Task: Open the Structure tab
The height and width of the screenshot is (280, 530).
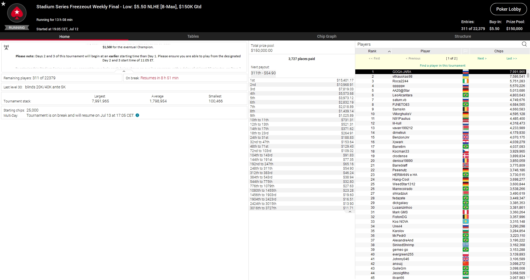Action: [x=463, y=36]
